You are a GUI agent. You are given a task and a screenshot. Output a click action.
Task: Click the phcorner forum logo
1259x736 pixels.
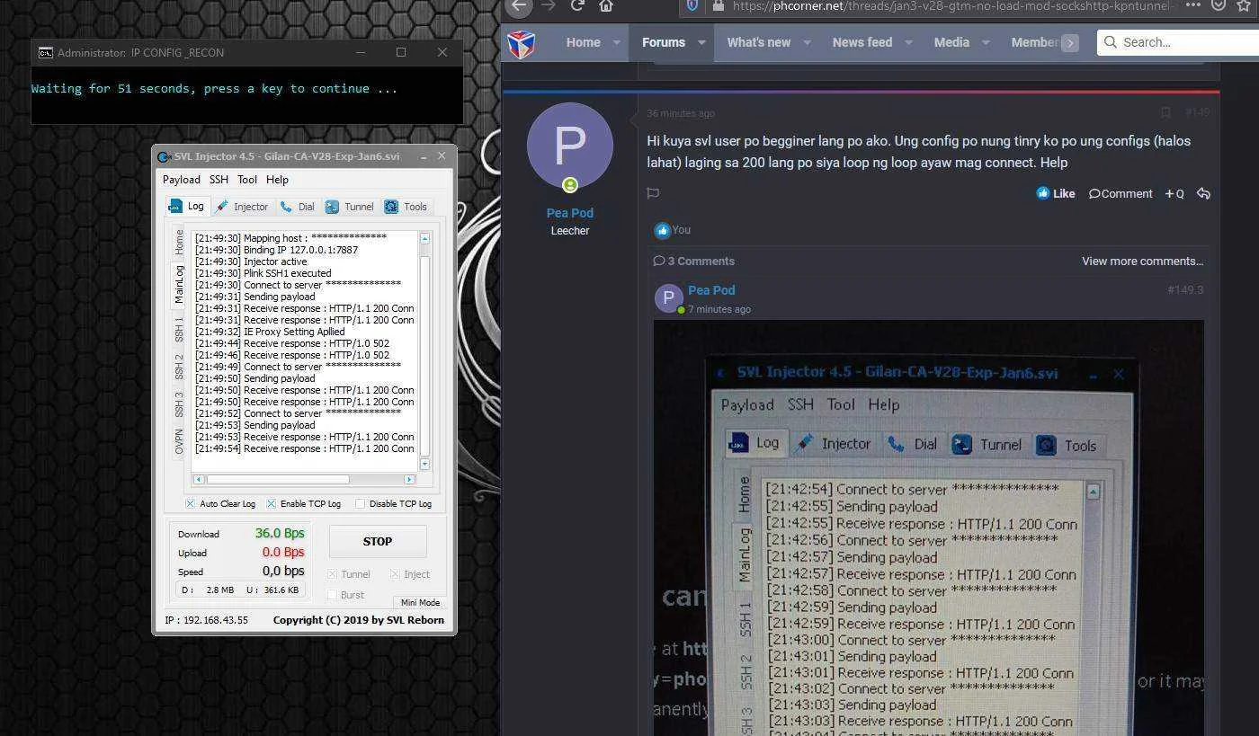click(x=522, y=43)
